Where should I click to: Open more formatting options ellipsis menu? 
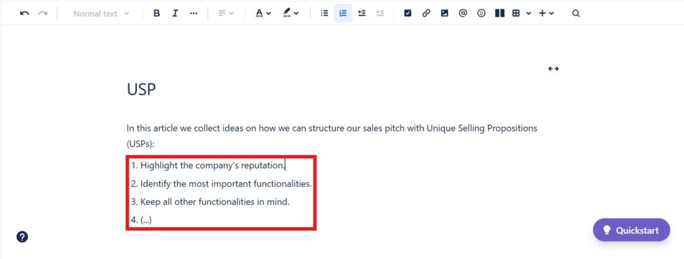click(x=194, y=13)
